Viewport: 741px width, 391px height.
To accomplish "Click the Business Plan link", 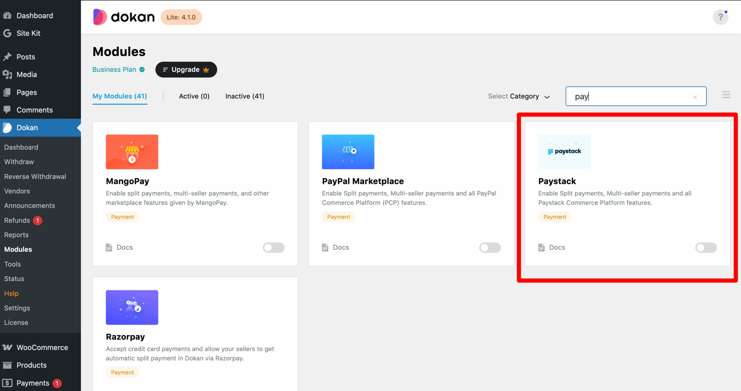I will point(114,69).
